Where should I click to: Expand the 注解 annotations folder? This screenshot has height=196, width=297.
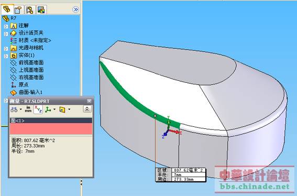click(6, 26)
